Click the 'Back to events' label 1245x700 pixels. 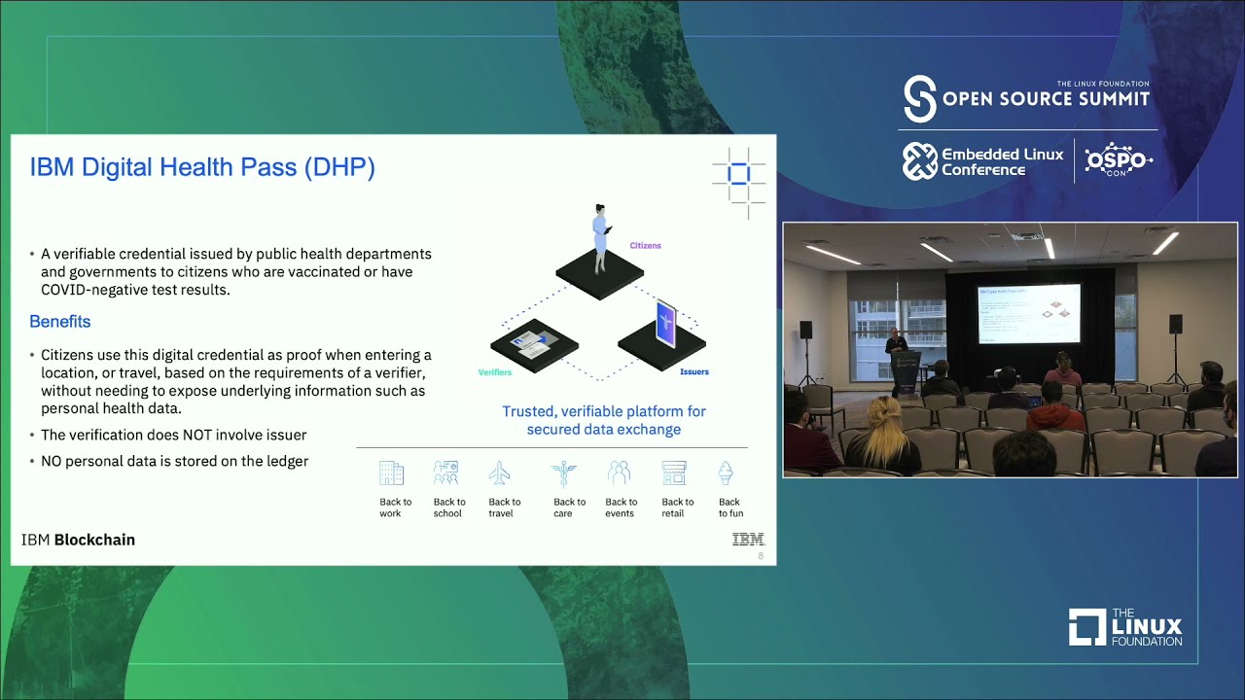(621, 507)
